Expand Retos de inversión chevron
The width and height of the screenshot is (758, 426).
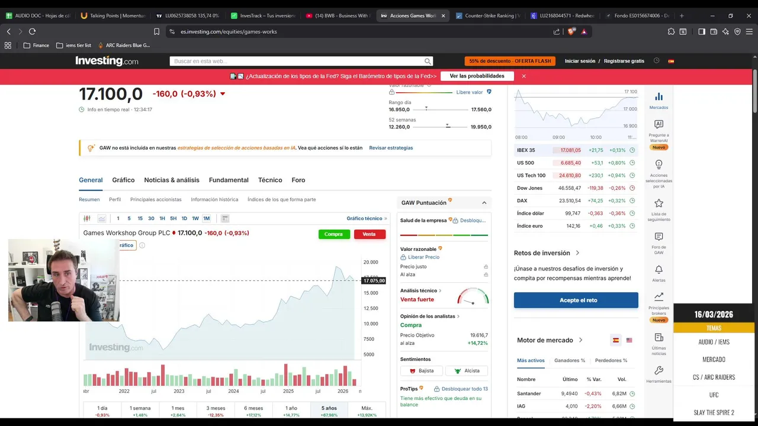(x=577, y=253)
